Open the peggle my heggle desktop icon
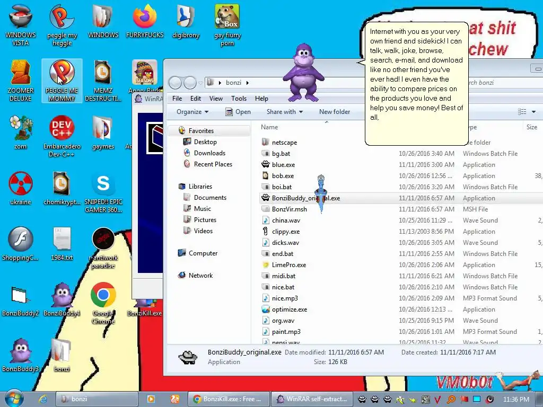The image size is (543, 407). (62, 25)
